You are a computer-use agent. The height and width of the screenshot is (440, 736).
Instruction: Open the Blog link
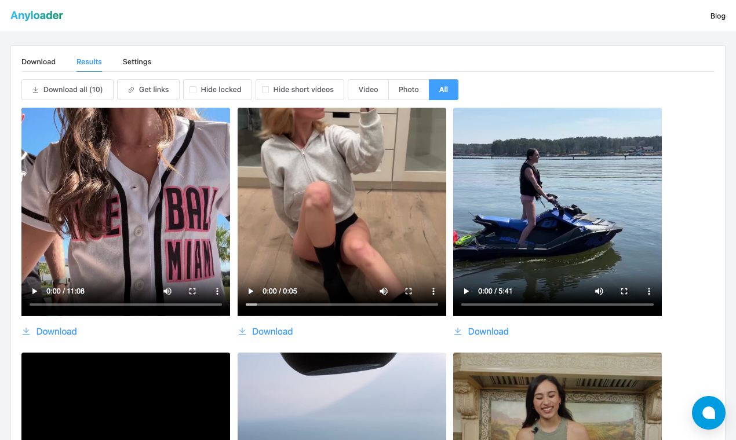tap(718, 16)
